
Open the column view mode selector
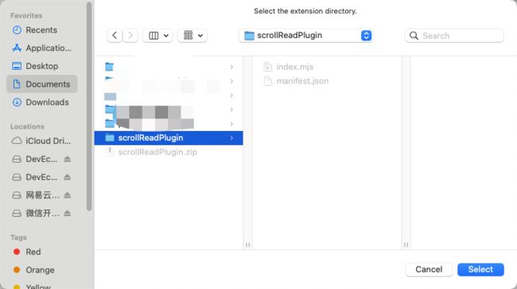coord(157,35)
